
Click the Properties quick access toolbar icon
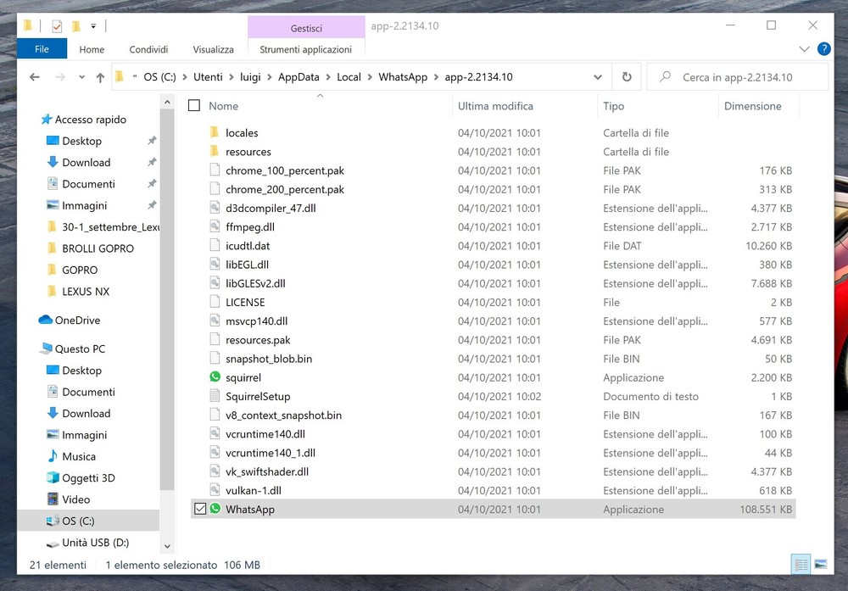tap(57, 25)
